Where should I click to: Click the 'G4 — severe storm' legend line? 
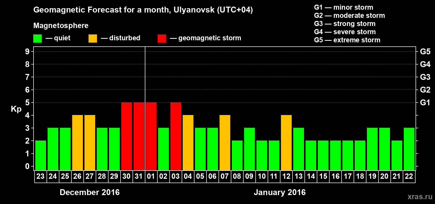tap(345, 32)
